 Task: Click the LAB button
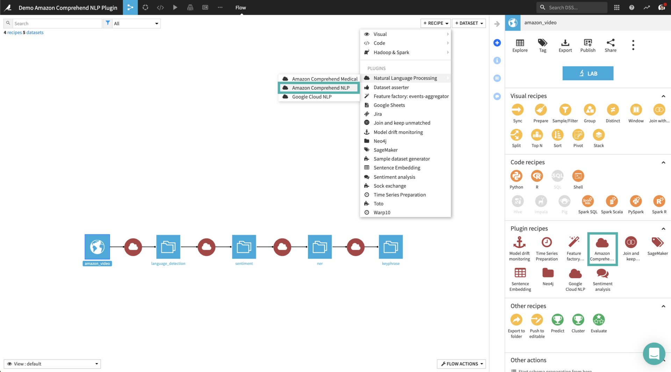tap(588, 73)
